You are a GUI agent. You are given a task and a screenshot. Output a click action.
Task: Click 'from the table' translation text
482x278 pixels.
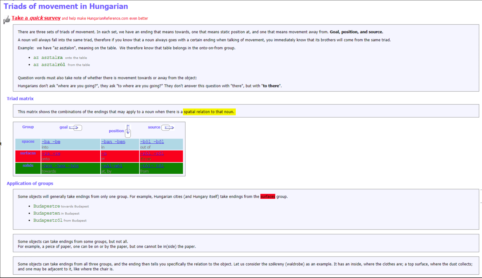(x=79, y=65)
